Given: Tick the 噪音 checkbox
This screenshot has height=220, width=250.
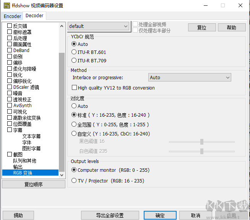Looking at the screenshot, I should pyautogui.click(x=10, y=93).
